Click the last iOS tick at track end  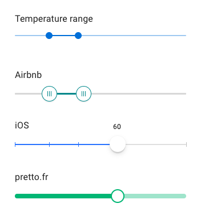(186, 144)
